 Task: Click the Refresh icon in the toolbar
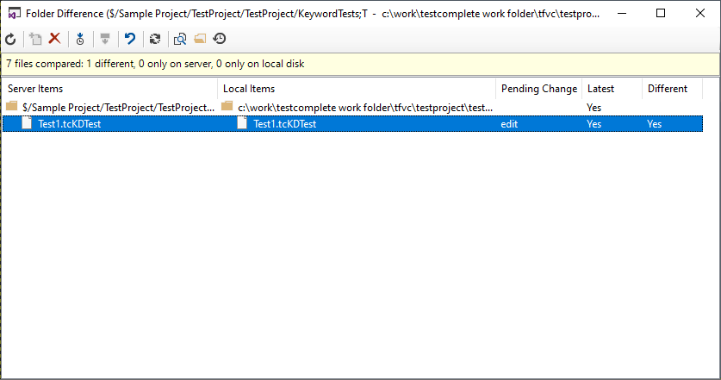click(11, 39)
